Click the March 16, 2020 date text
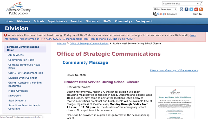Screen dimensions: 208x119 click(76, 75)
